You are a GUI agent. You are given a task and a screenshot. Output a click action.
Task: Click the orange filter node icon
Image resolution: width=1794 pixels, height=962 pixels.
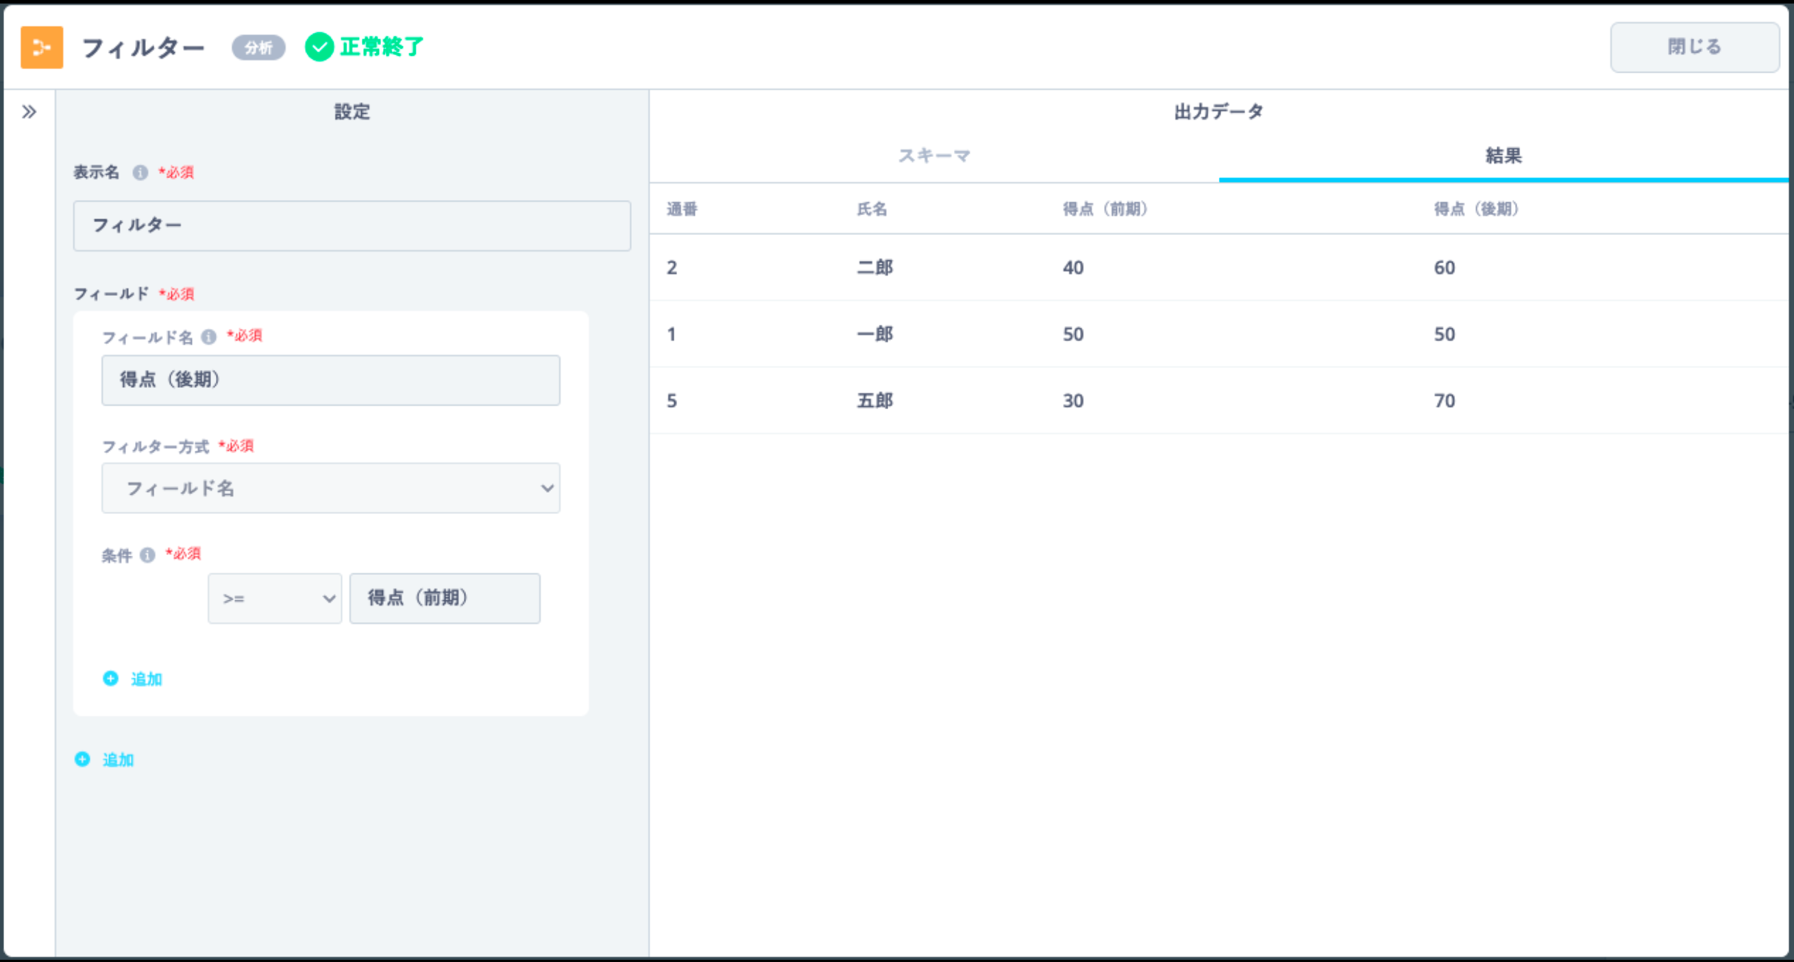click(x=42, y=47)
